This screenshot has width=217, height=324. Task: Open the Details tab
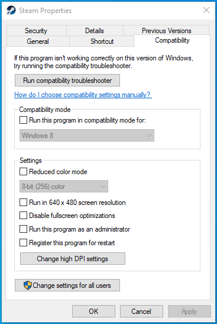(95, 31)
